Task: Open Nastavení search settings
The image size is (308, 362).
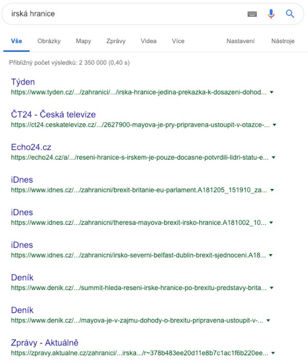Action: pos(241,41)
